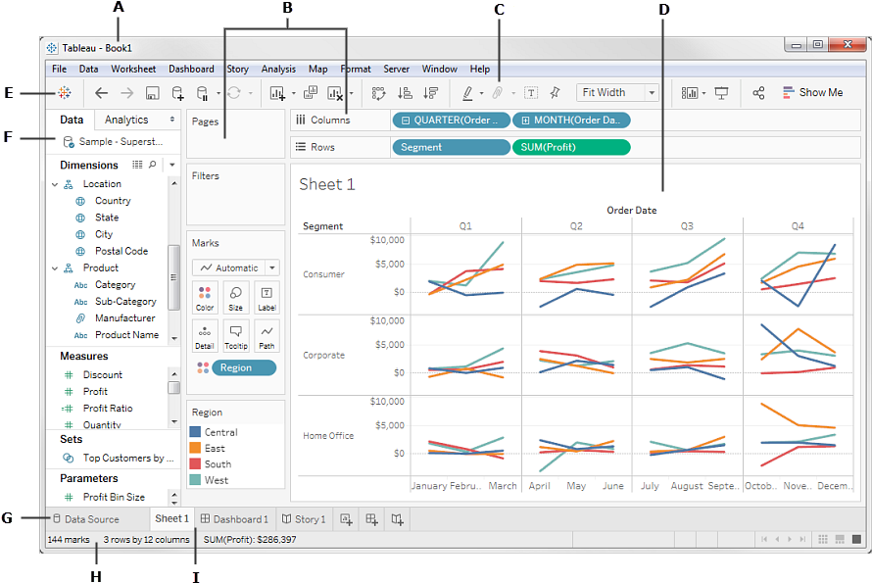This screenshot has height=583, width=872.
Task: Open the Map menu
Action: point(318,69)
